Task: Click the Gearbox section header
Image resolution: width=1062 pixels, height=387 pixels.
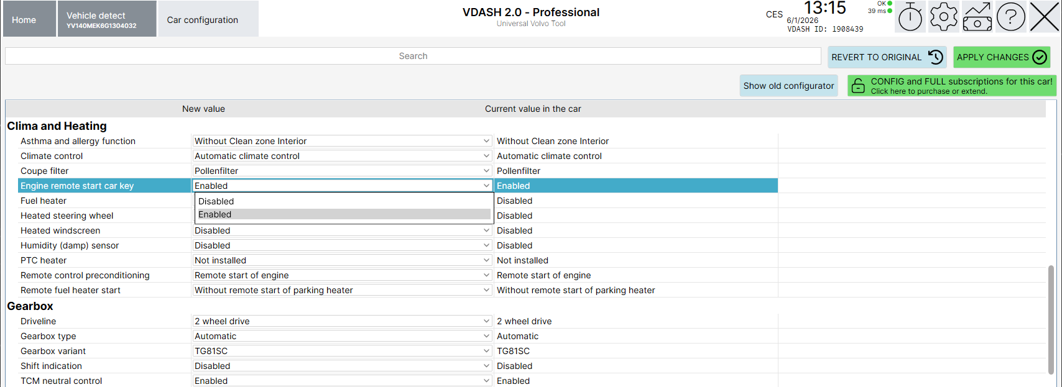Action: 30,306
